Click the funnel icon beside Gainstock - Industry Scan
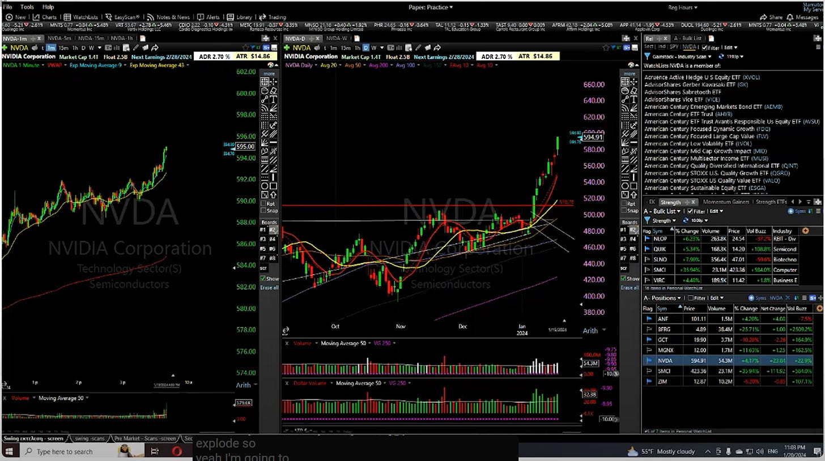 pyautogui.click(x=647, y=57)
